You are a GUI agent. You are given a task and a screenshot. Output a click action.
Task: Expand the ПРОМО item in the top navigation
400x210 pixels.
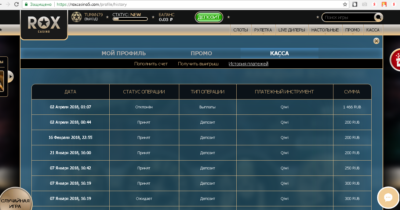point(352,30)
